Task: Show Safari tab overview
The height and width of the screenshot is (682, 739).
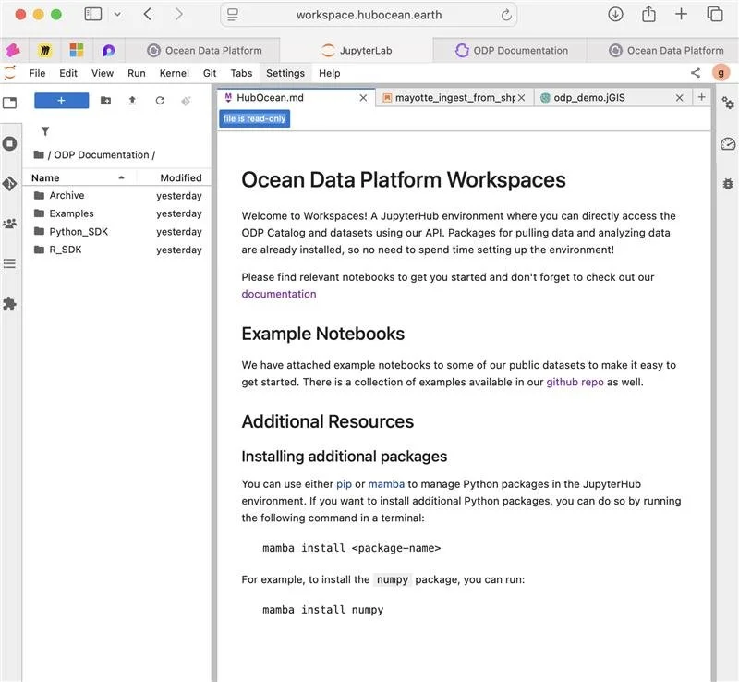Action: pyautogui.click(x=715, y=14)
